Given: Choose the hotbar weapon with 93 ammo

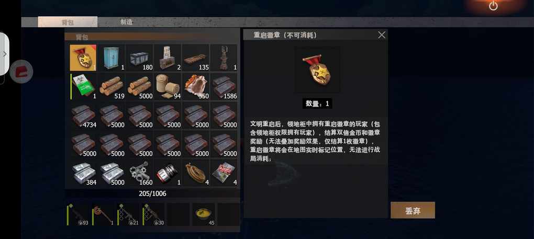Looking at the screenshot, I should [78, 214].
